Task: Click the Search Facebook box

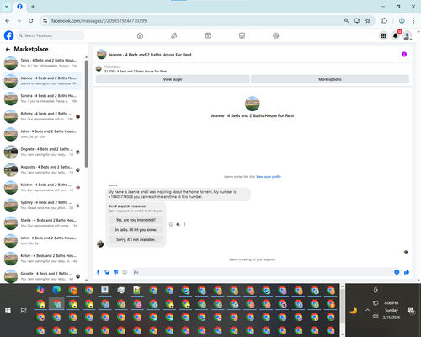Action: [51, 35]
